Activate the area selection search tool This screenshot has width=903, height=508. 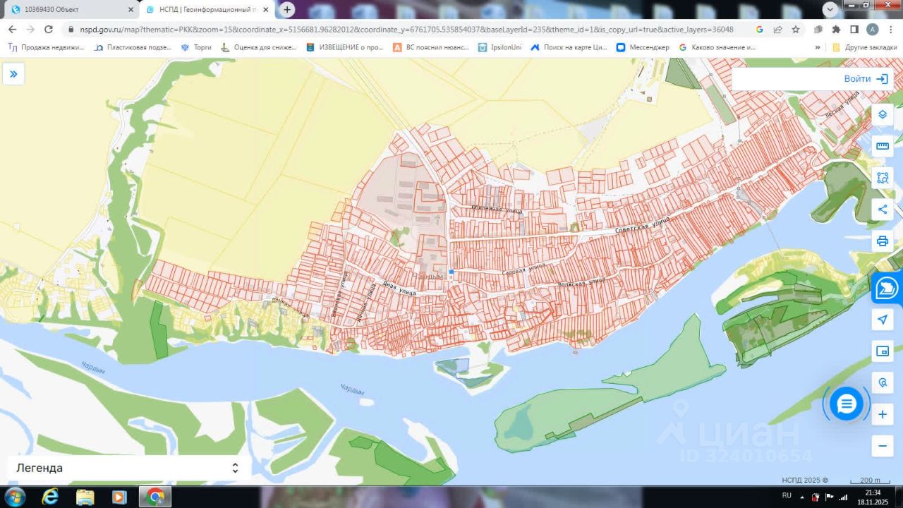(x=882, y=178)
